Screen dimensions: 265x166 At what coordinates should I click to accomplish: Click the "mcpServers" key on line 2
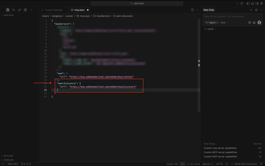(x=62, y=24)
